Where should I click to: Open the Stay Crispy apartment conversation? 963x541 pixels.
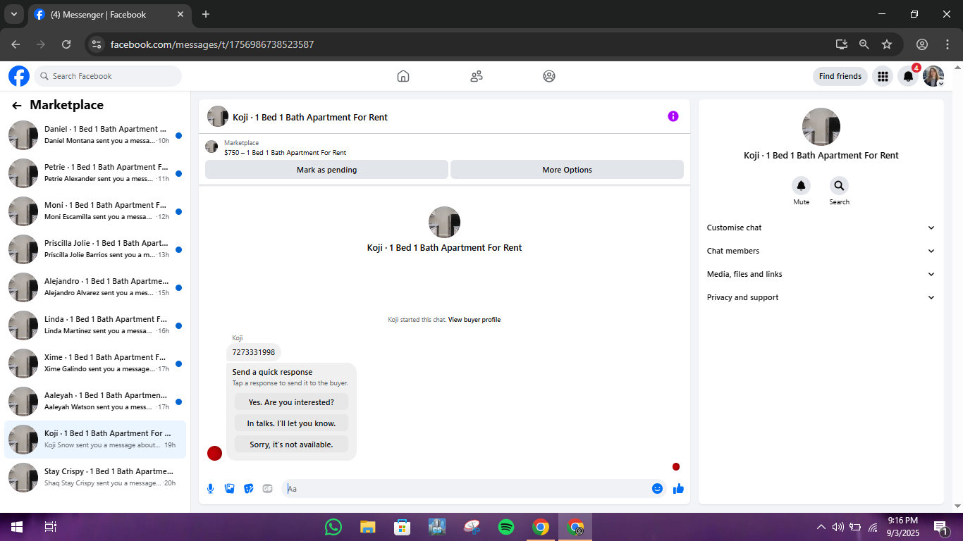(95, 478)
